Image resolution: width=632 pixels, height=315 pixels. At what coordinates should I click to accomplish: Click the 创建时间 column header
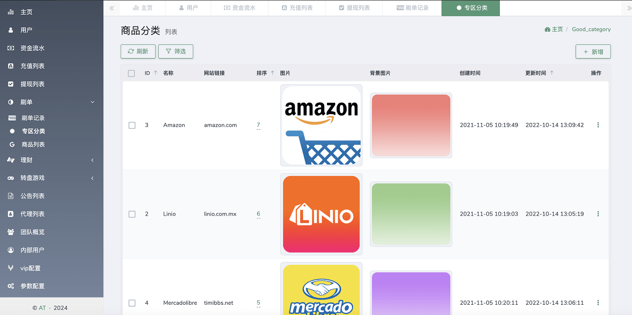[x=470, y=73]
